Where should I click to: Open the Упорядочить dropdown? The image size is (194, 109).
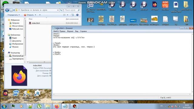pyautogui.click(x=13, y=15)
